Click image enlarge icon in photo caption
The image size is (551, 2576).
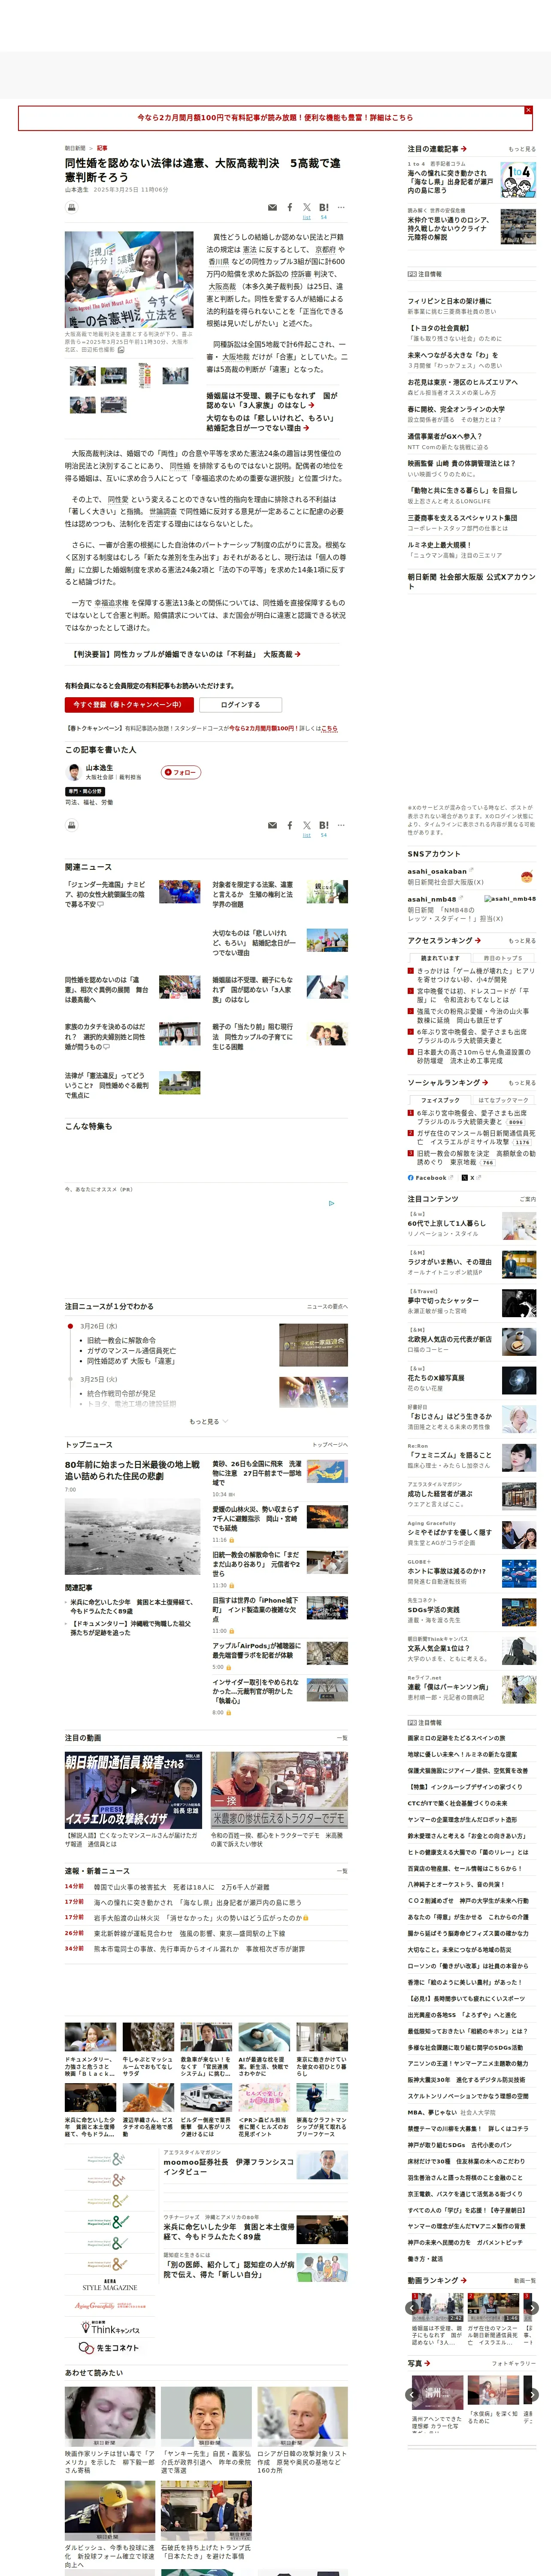tap(121, 350)
